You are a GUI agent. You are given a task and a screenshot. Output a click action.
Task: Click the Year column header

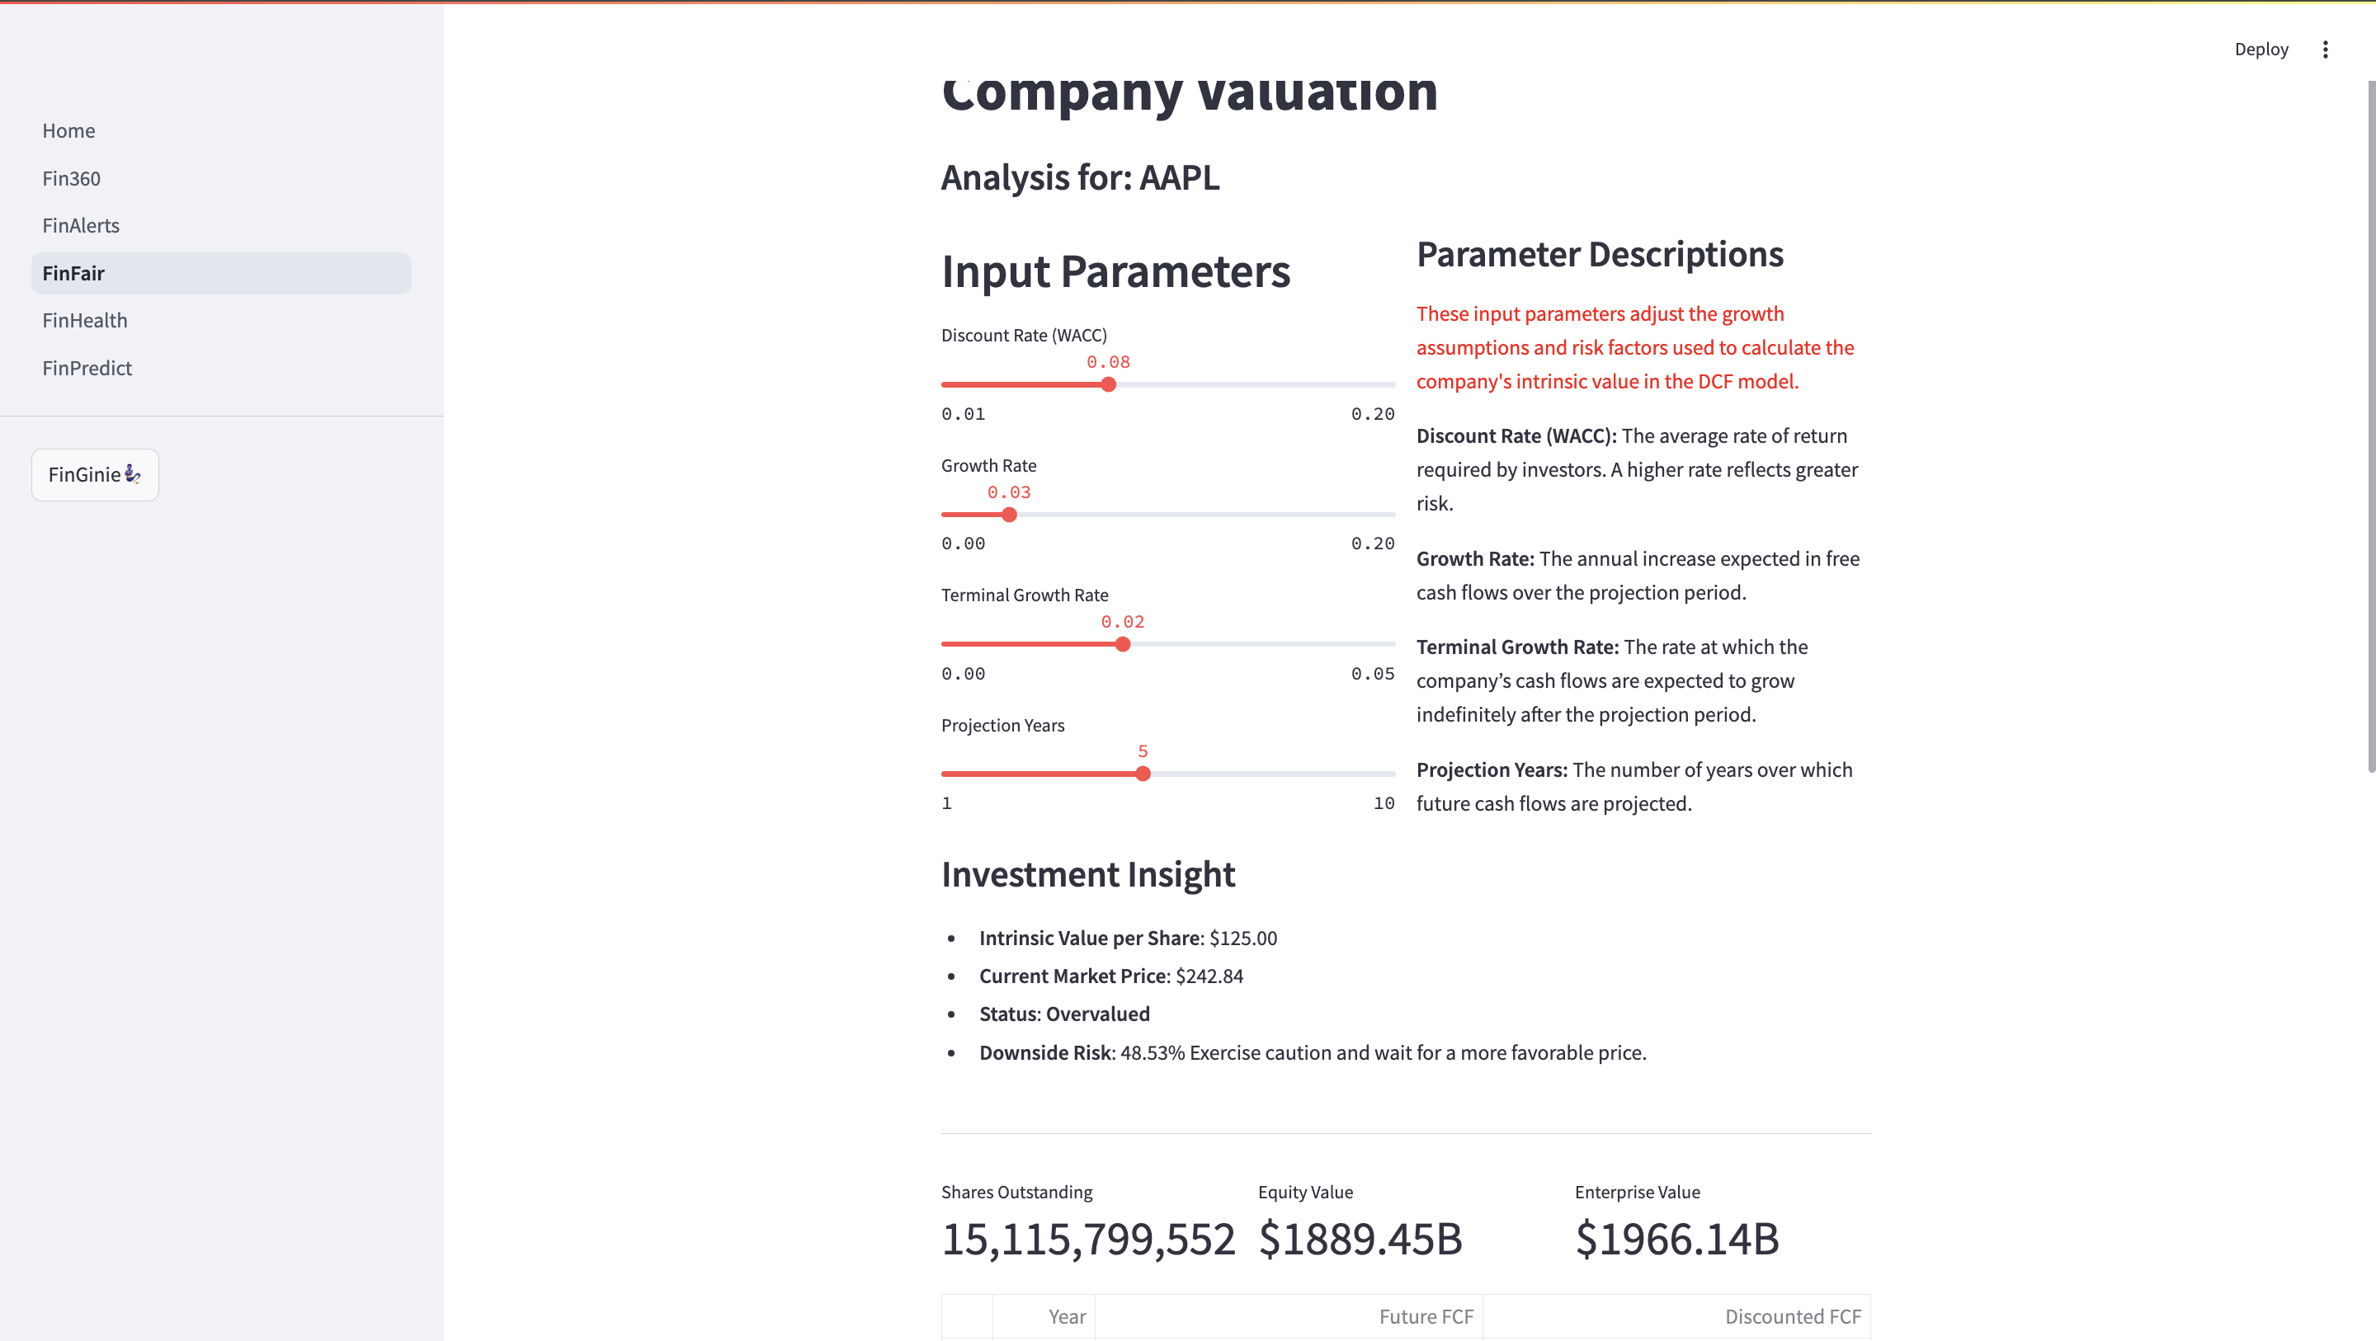coord(1066,1317)
